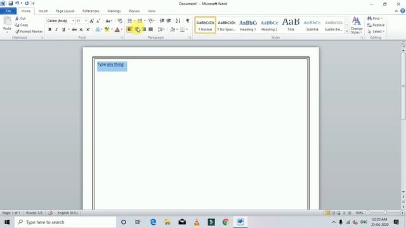This screenshot has width=406, height=228.
Task: Activate Format Painter
Action: 29,31
